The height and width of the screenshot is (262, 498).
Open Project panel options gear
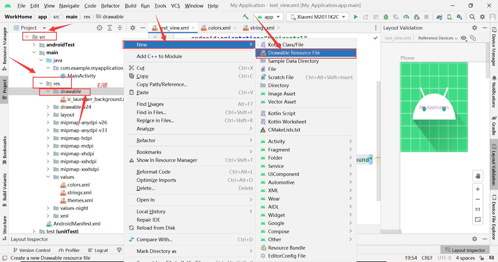(133, 28)
